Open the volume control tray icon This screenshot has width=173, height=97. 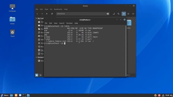[171, 95]
